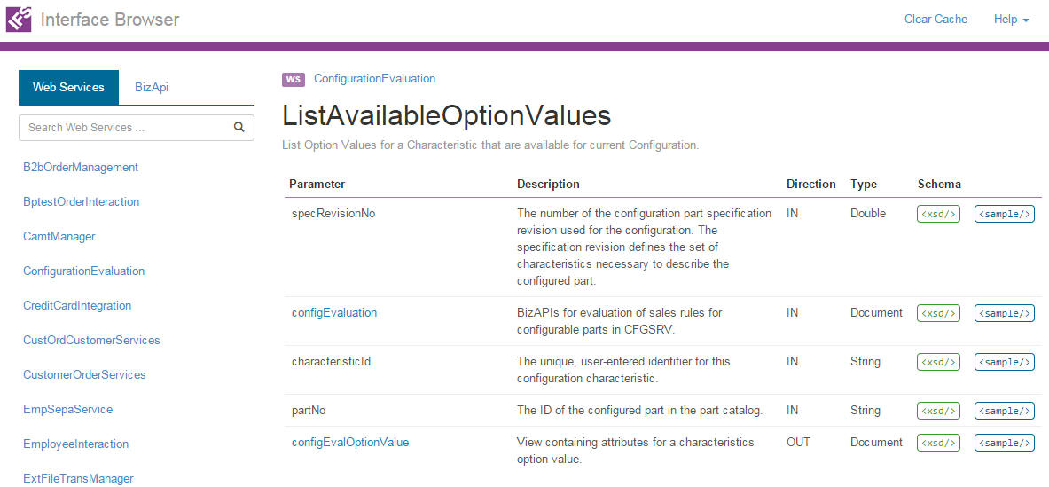The width and height of the screenshot is (1049, 487).
Task: Open the configEvalOptionValue parameter link
Action: [x=350, y=442]
